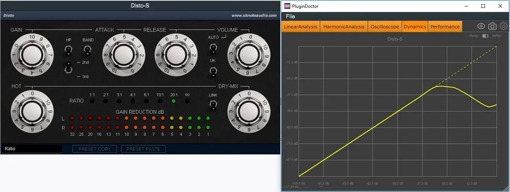
Task: Minimize the PluginDoctor window
Action: tap(466, 6)
